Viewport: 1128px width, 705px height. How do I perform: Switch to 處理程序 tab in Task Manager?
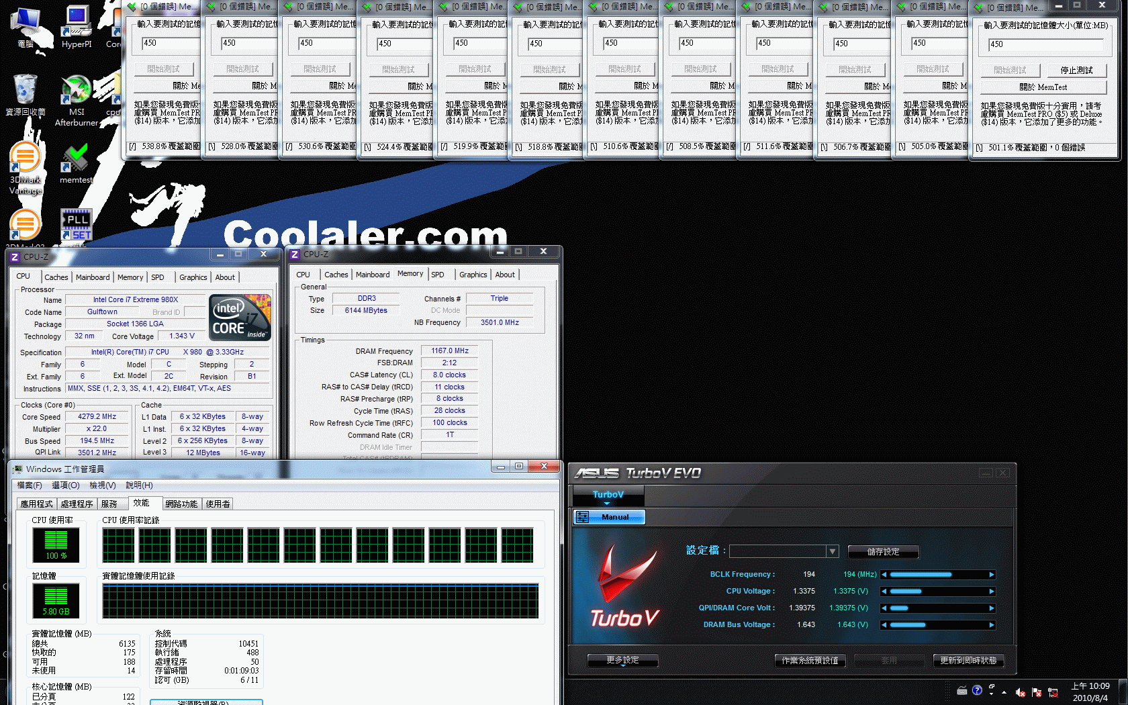pos(77,504)
